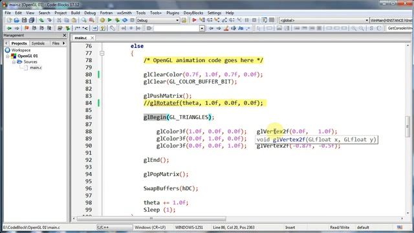Image resolution: width=414 pixels, height=233 pixels.
Task: Click SwapBuffers(hDC) on line 96
Action: [171, 188]
